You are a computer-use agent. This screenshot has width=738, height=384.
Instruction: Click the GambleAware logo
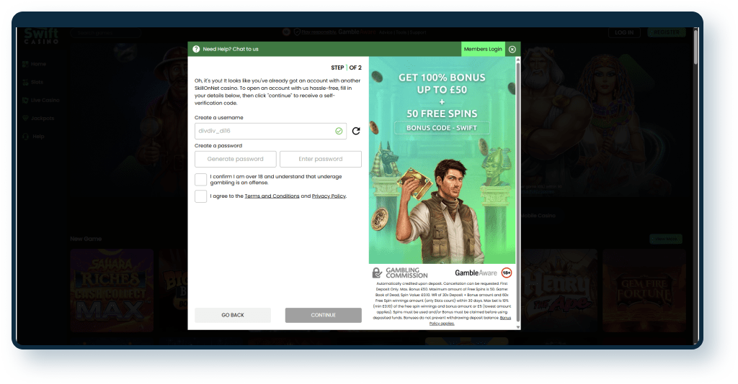click(x=476, y=273)
